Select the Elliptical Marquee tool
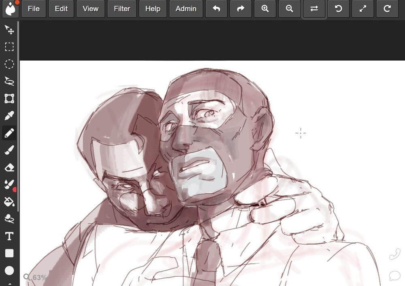The width and height of the screenshot is (405, 286). pos(9,64)
